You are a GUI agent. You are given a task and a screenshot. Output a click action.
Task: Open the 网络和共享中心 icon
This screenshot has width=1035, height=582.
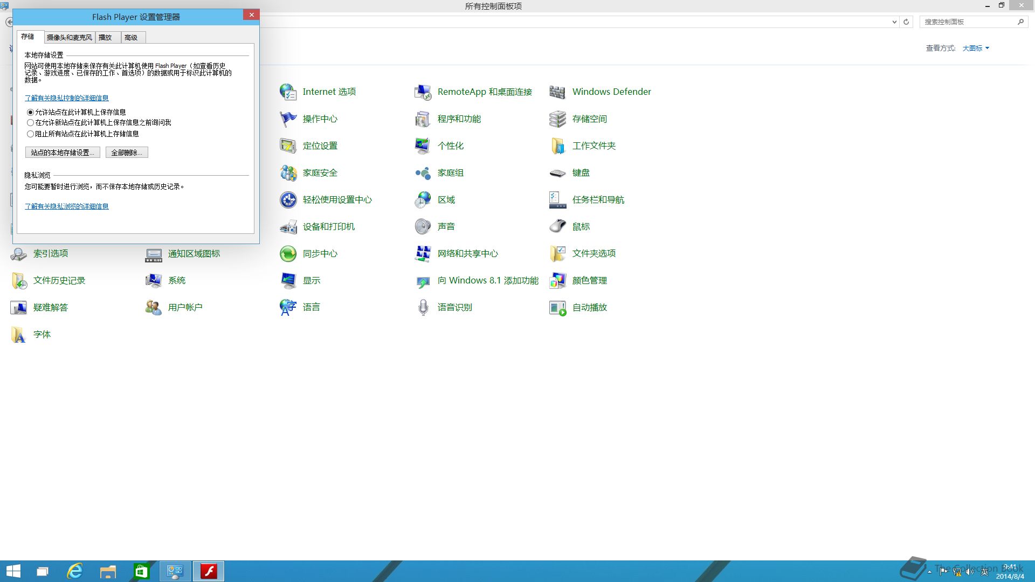click(423, 254)
